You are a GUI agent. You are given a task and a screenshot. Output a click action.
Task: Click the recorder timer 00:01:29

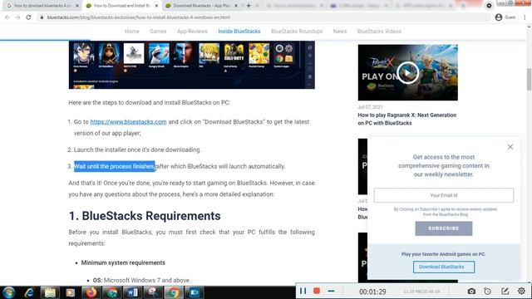372,292
